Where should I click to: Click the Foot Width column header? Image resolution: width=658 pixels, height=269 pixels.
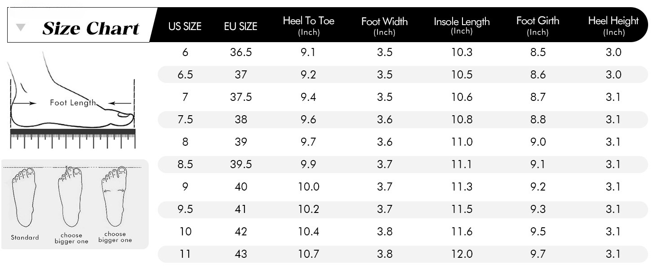pyautogui.click(x=384, y=26)
